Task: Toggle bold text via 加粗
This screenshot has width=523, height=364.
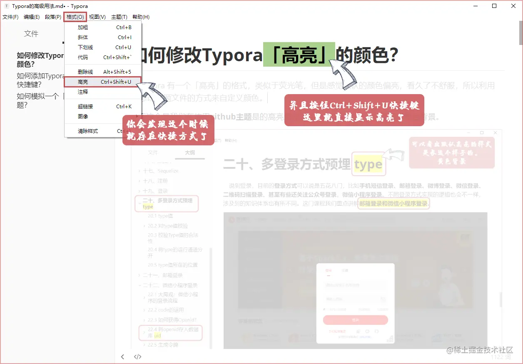Action: tap(82, 27)
